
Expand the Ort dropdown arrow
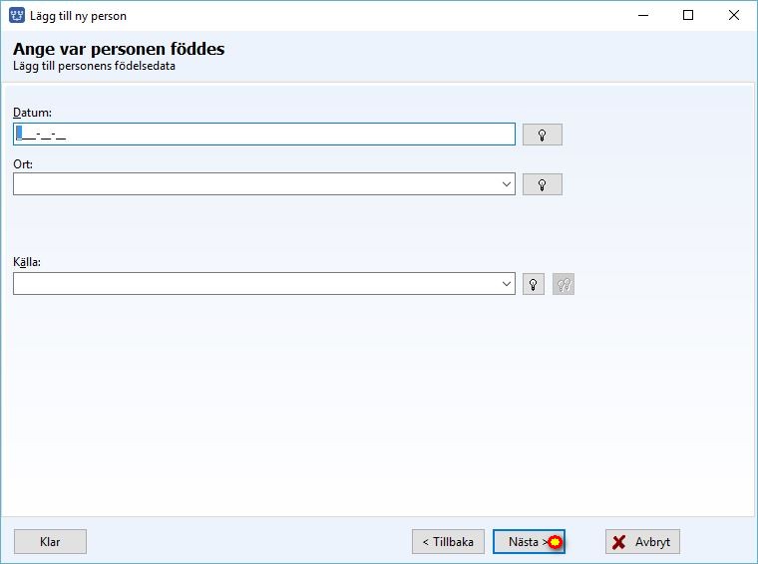click(x=506, y=184)
